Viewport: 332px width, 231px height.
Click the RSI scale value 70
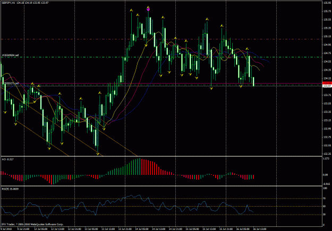pos(325,199)
